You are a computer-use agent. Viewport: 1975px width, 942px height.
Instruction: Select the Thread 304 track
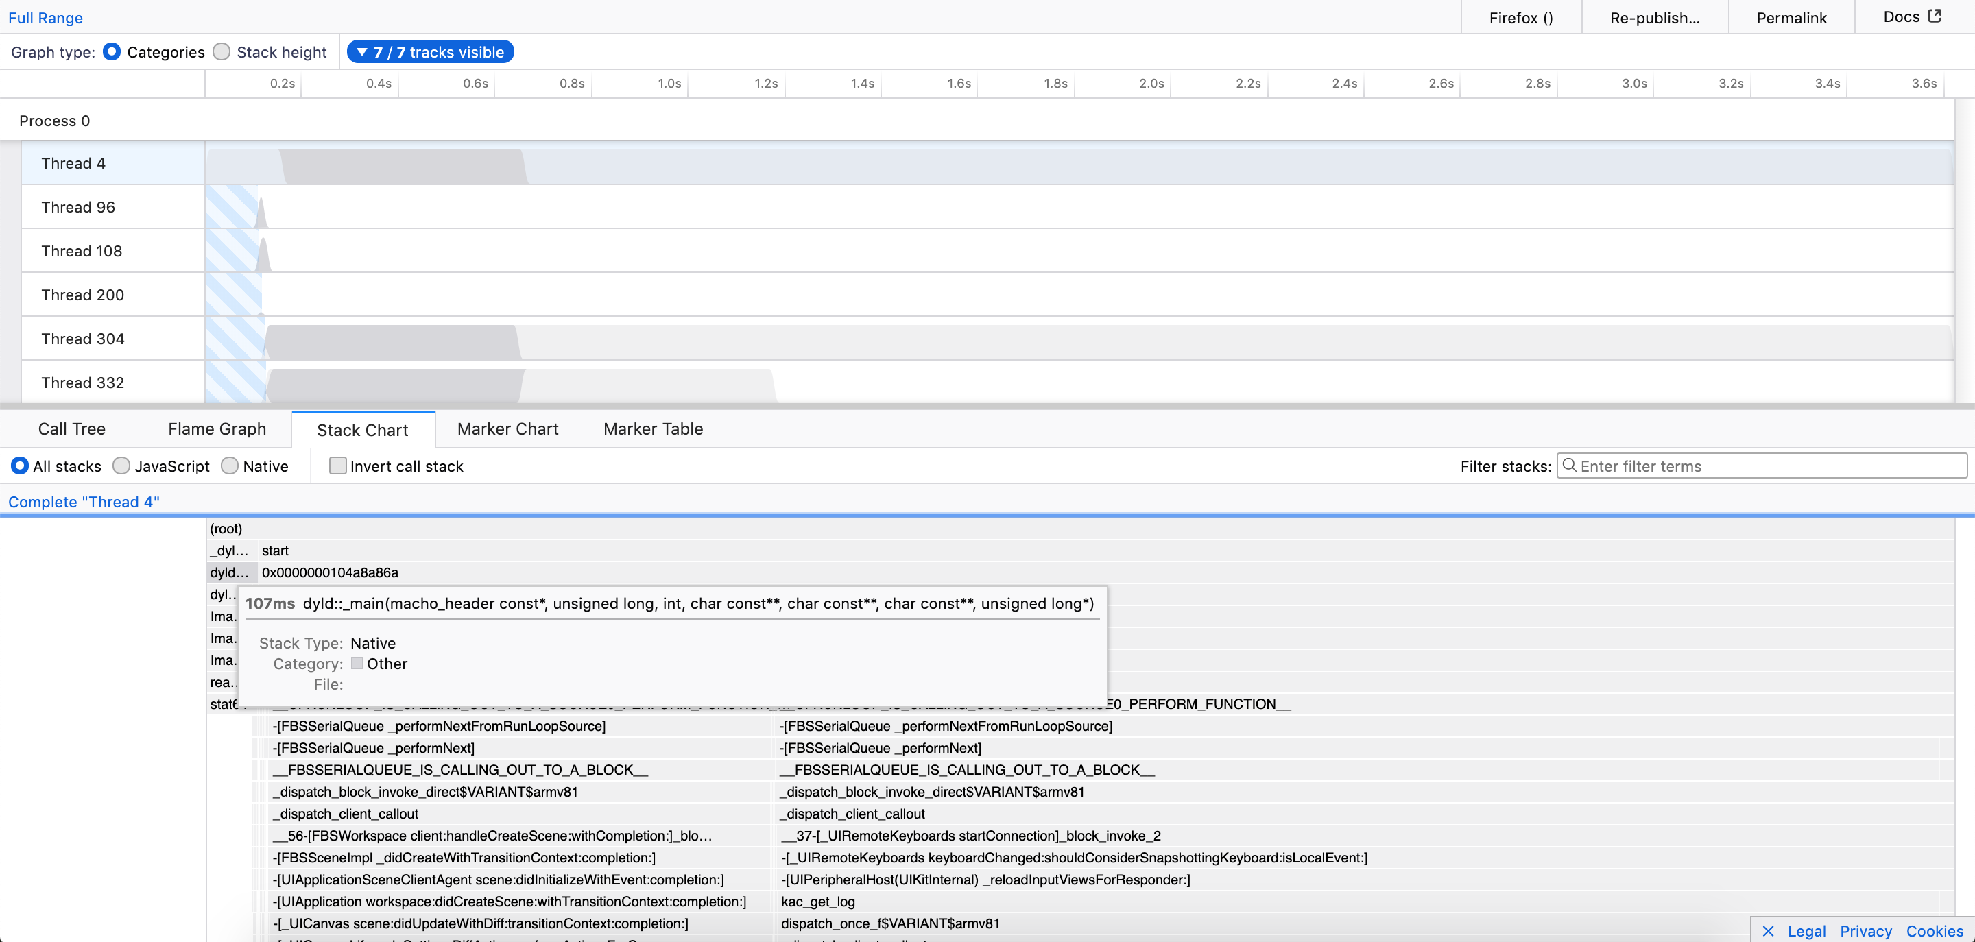[83, 339]
